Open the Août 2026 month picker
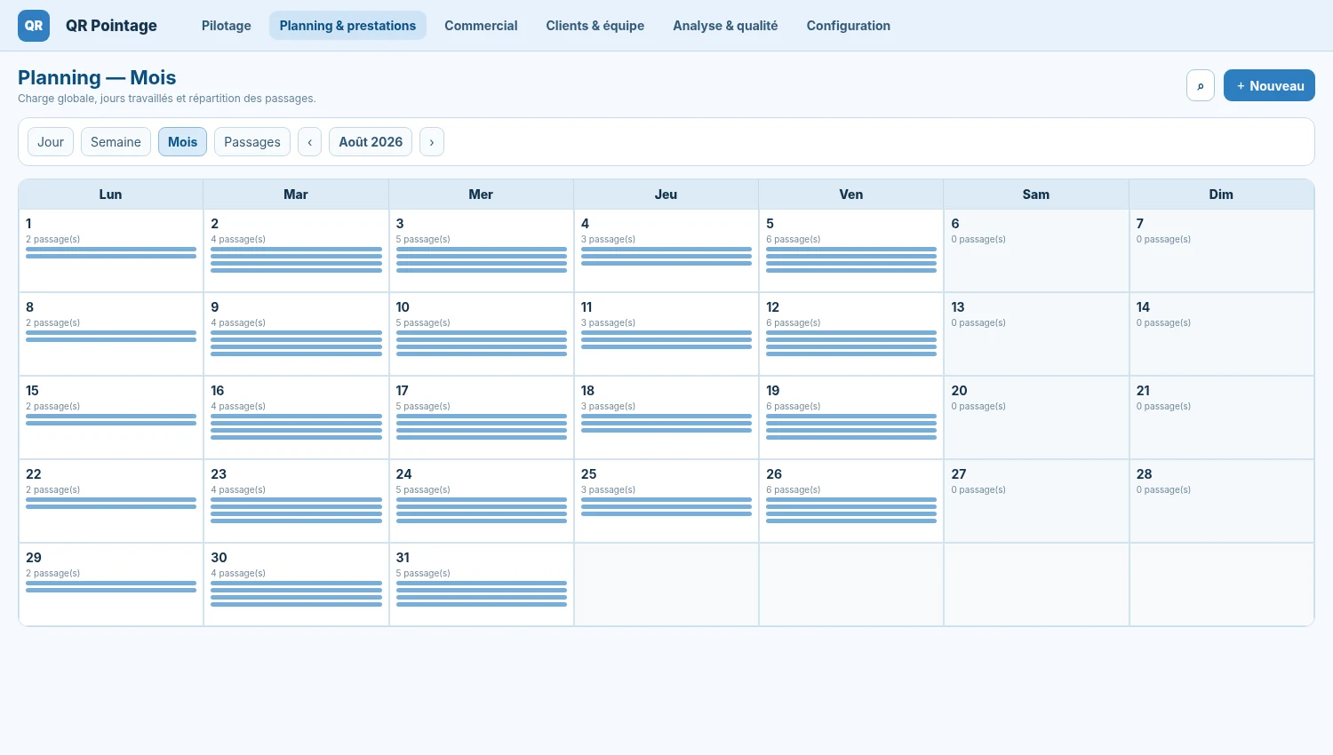Viewport: 1333px width, 755px height. click(x=371, y=142)
